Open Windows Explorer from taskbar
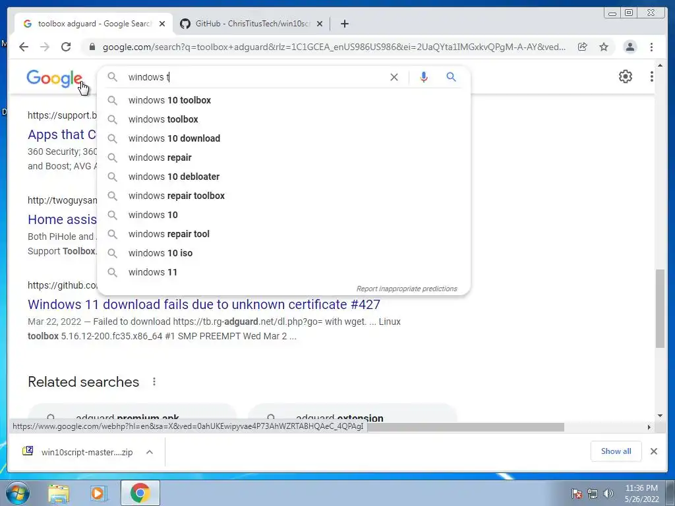The width and height of the screenshot is (675, 506). point(59,493)
